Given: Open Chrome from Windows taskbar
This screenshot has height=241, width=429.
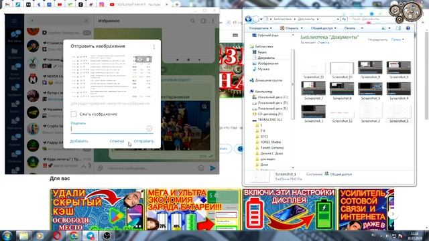Looking at the screenshot, I should (74, 236).
